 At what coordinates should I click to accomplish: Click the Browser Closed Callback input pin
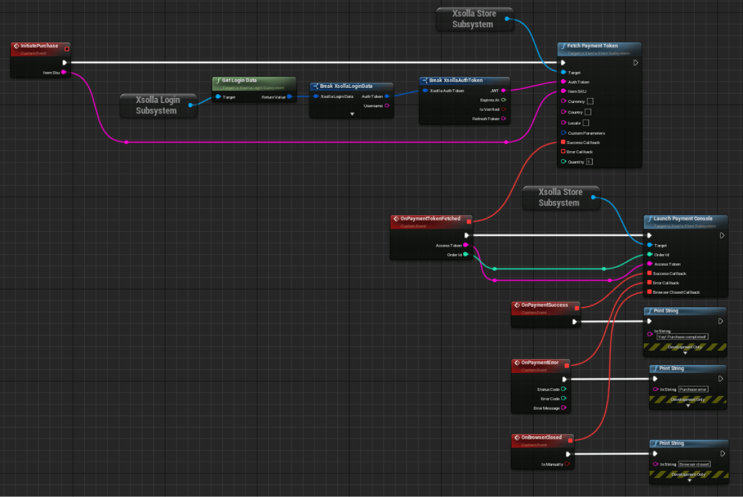(649, 292)
